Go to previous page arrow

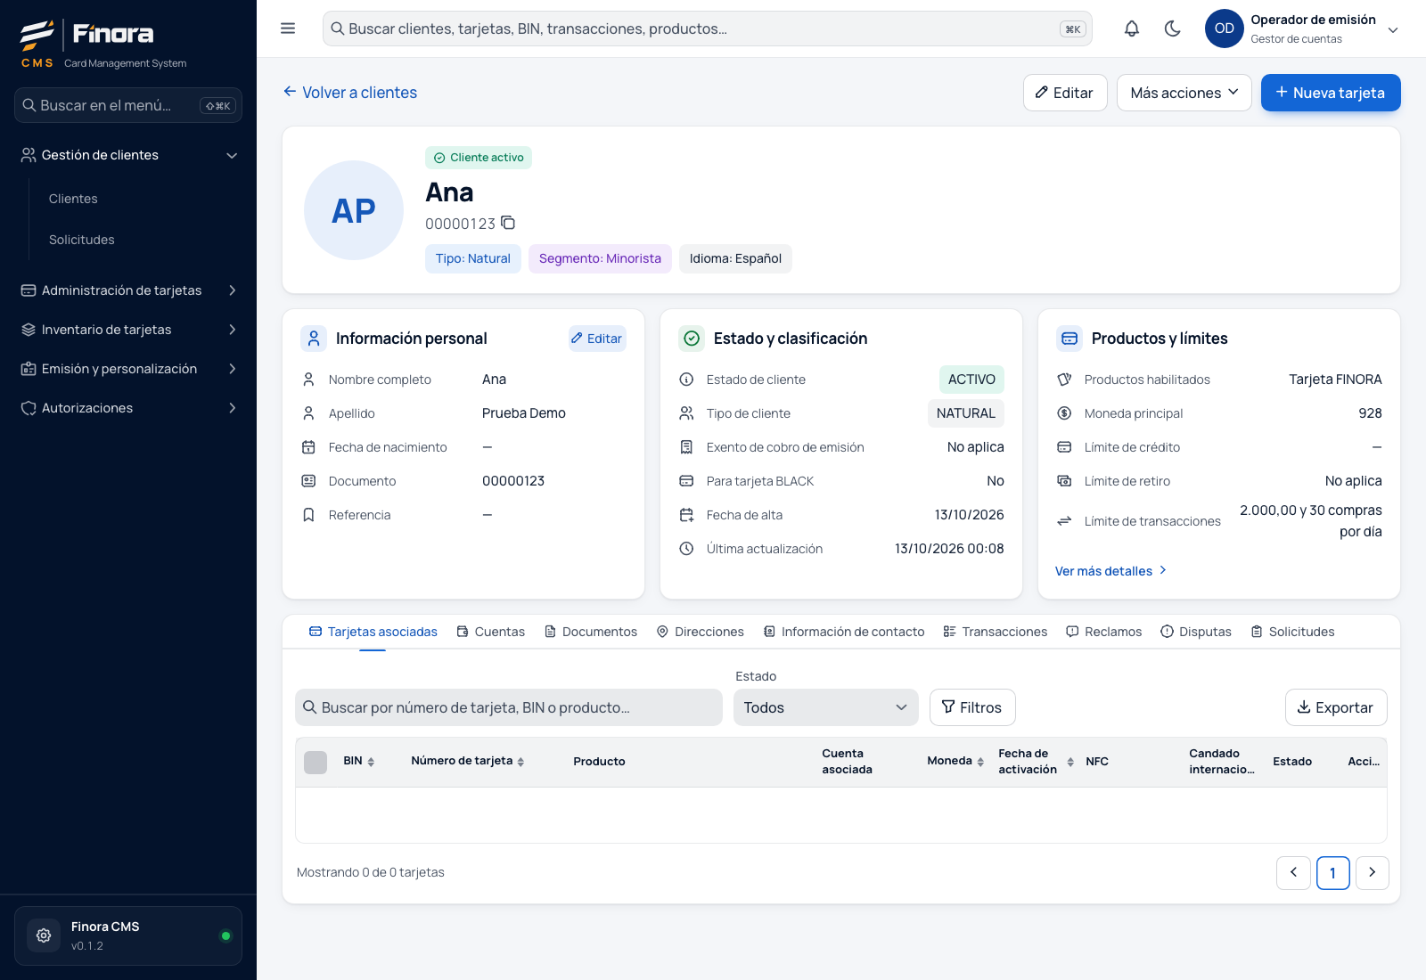pyautogui.click(x=1293, y=873)
